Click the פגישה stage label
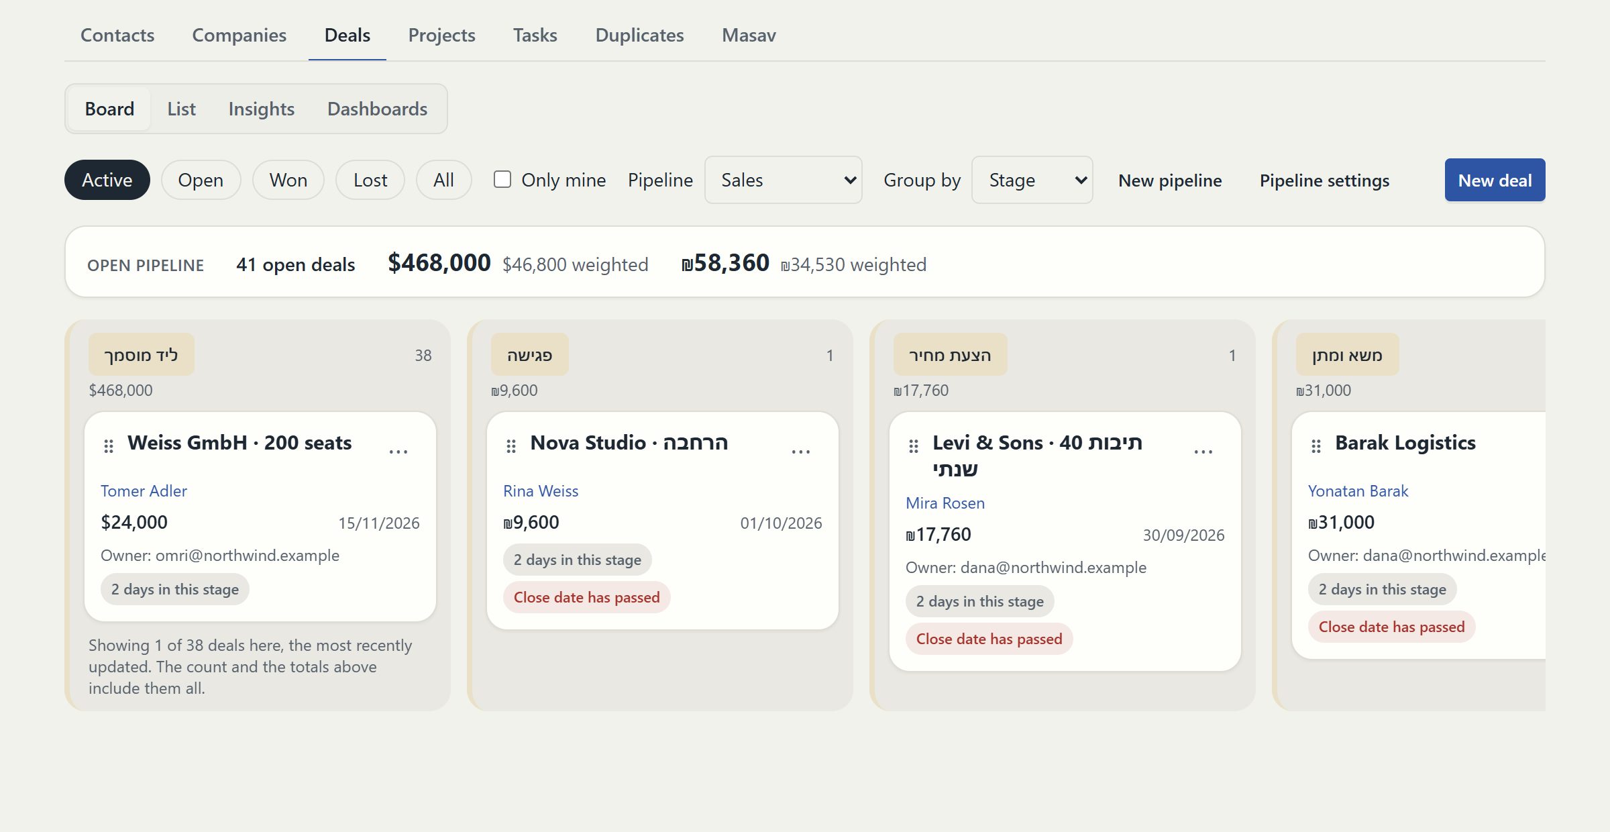 (530, 354)
